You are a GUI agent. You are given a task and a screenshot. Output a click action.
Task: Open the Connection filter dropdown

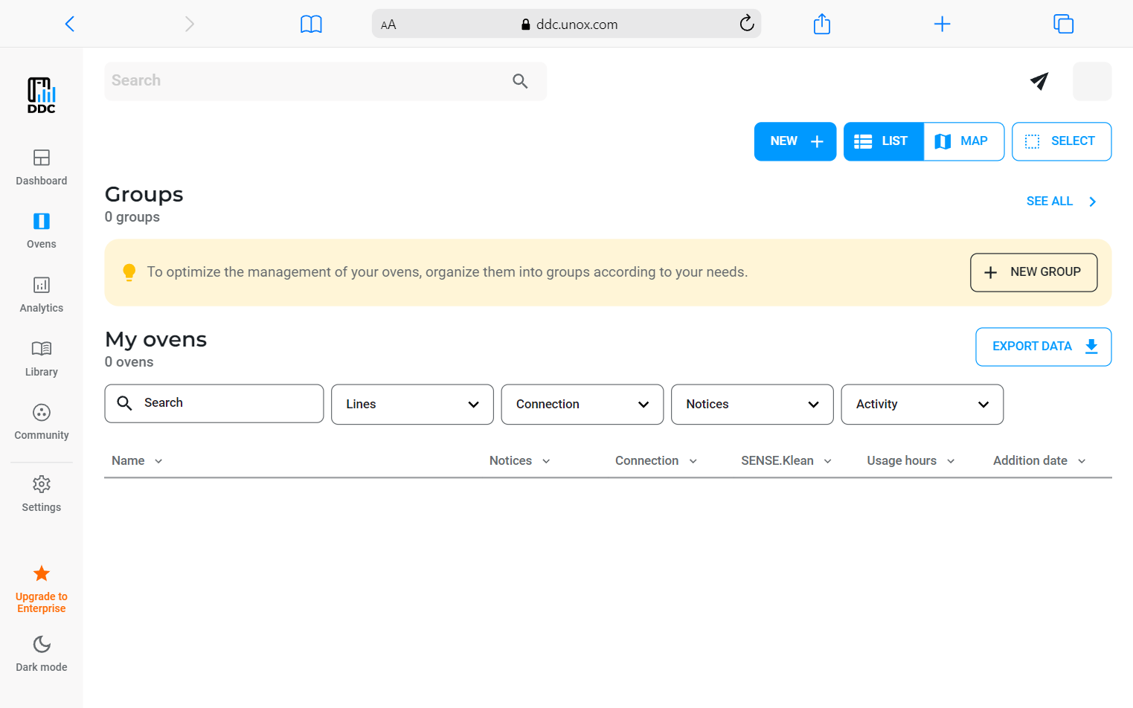[582, 405]
